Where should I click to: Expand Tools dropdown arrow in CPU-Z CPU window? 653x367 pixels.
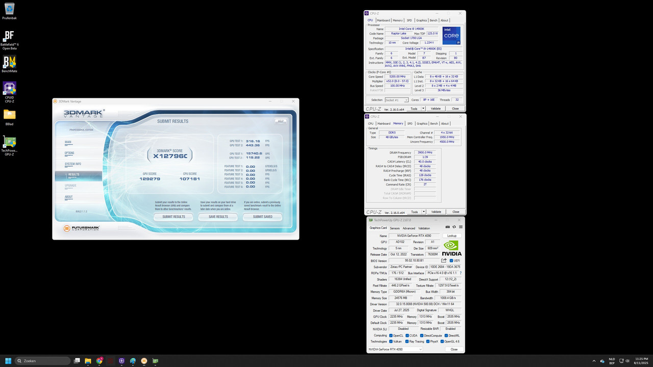423,109
